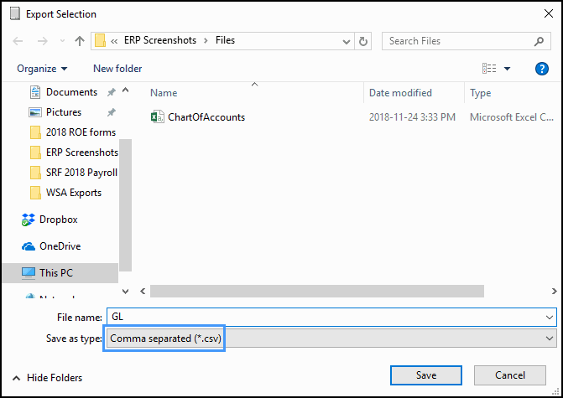Open the Help question mark icon
The width and height of the screenshot is (563, 398).
tap(541, 69)
